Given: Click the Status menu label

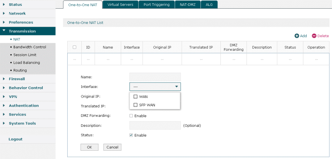Looking at the screenshot, I should [x=15, y=5].
